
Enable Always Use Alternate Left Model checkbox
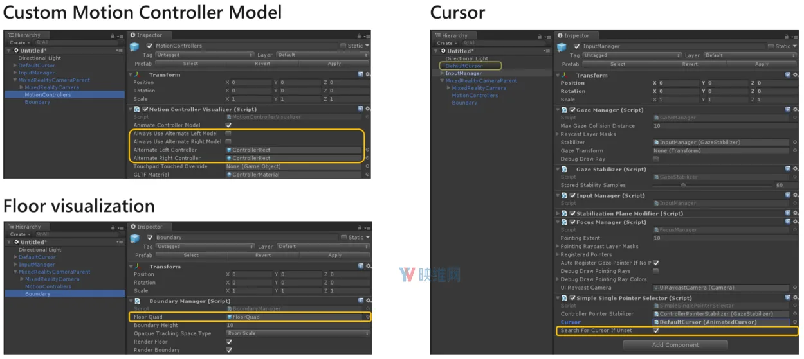tap(228, 133)
